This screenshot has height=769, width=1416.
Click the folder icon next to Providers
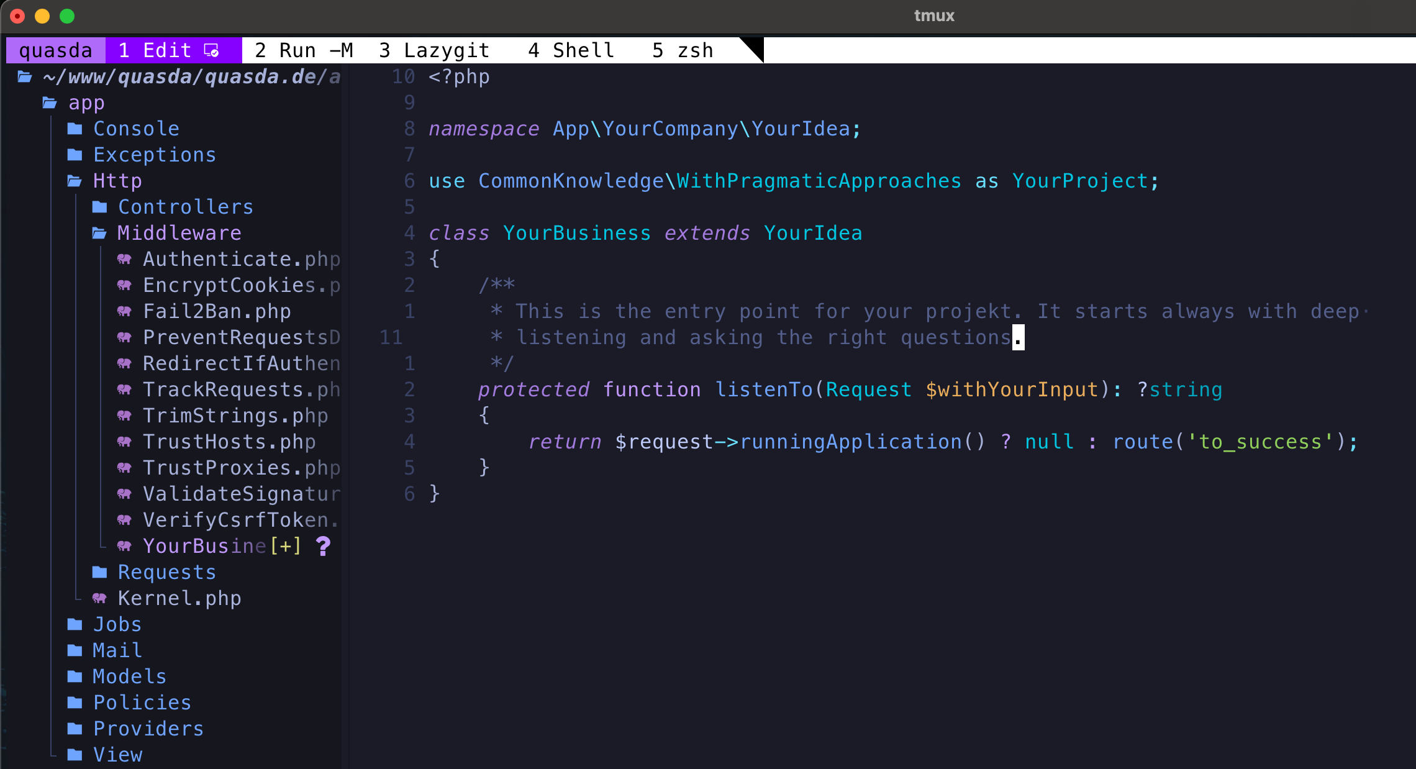pyautogui.click(x=75, y=729)
